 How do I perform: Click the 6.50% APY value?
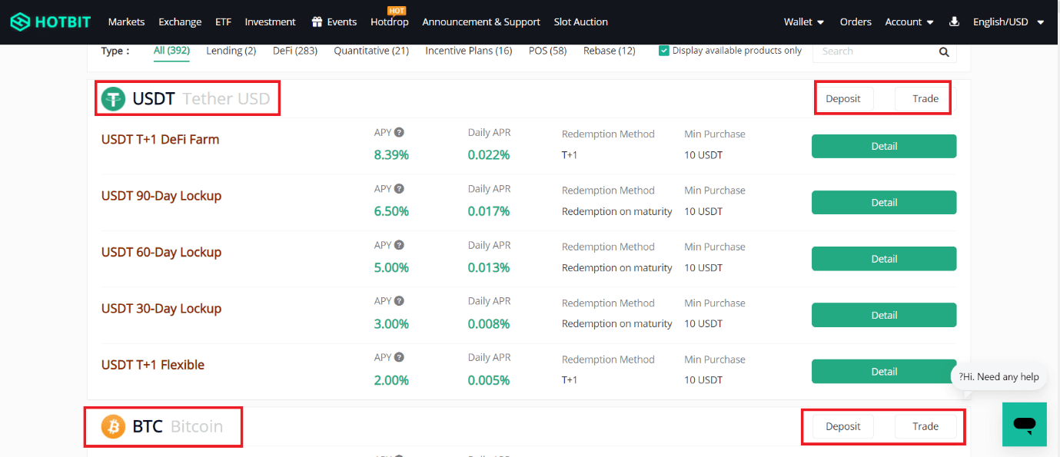pyautogui.click(x=391, y=211)
